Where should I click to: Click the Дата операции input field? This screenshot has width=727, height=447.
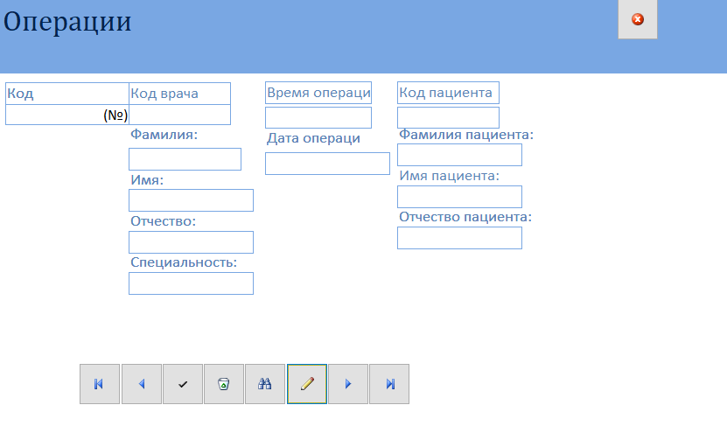point(327,164)
